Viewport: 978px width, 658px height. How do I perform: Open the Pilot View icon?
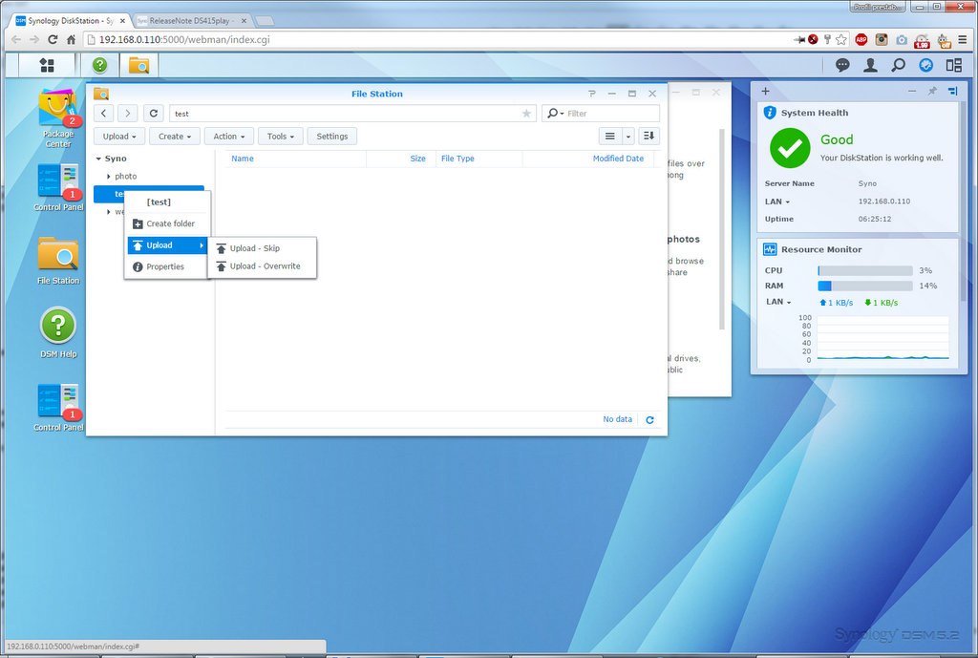[x=954, y=65]
